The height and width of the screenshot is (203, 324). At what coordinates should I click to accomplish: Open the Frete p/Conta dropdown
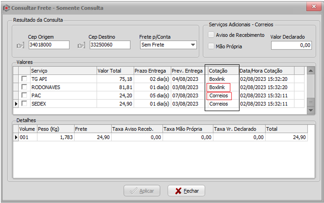click(x=193, y=45)
